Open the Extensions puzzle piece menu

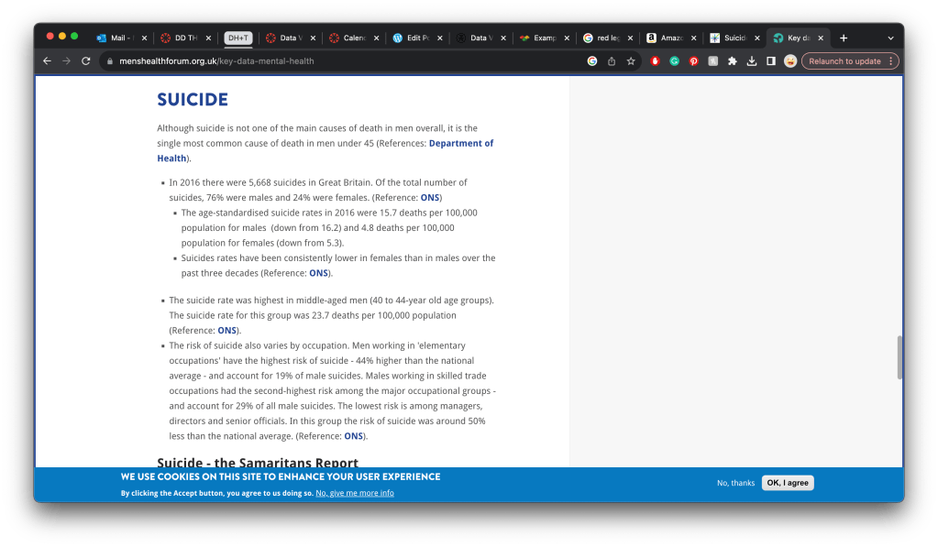coord(732,61)
